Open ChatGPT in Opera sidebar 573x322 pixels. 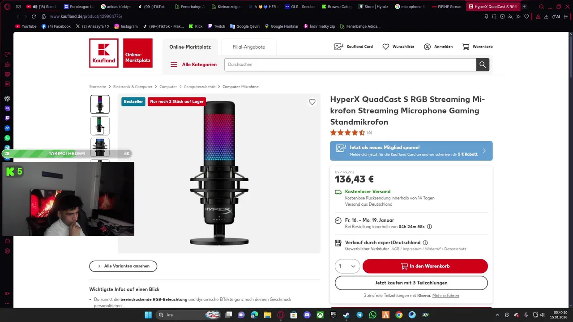(7, 98)
